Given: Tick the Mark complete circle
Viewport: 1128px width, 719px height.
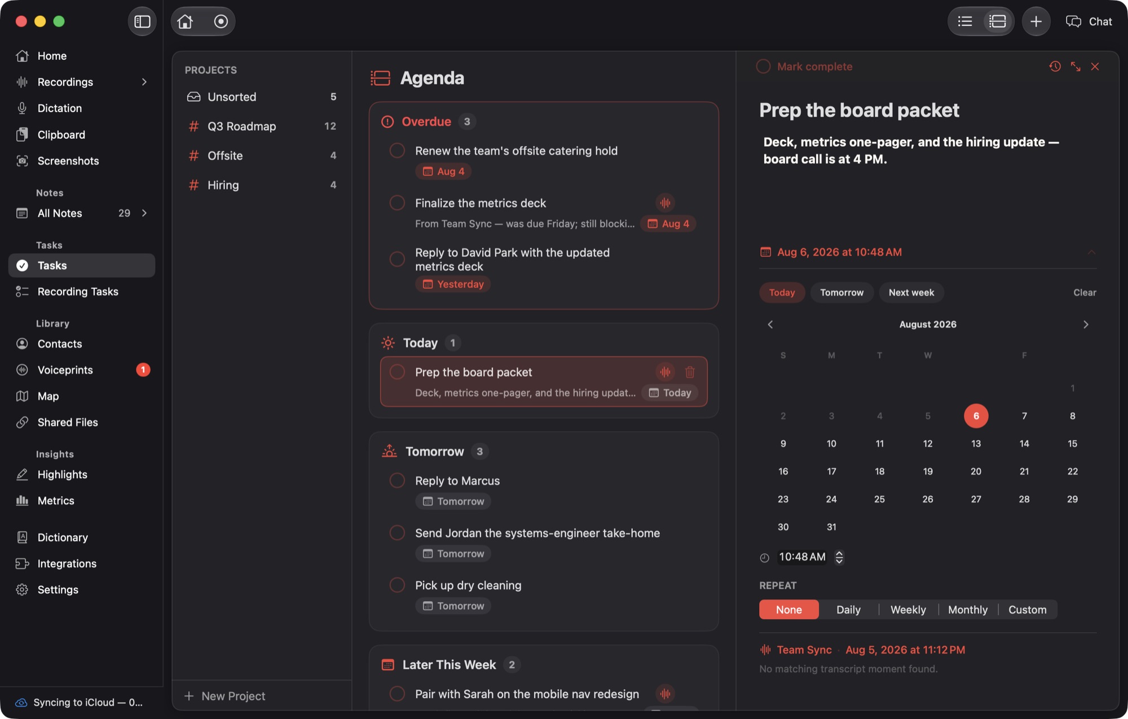Looking at the screenshot, I should 763,67.
